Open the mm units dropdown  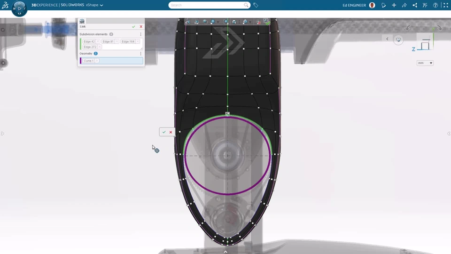click(x=425, y=63)
